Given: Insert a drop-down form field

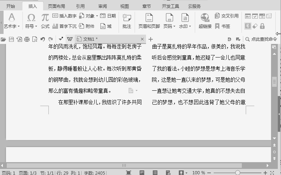Looking at the screenshot, I should [x=262, y=16].
